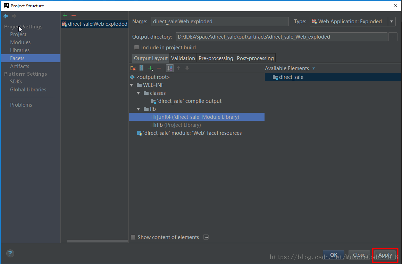Image resolution: width=402 pixels, height=264 pixels.
Task: Remove the selected artifact with the red minus
Action: click(x=74, y=15)
